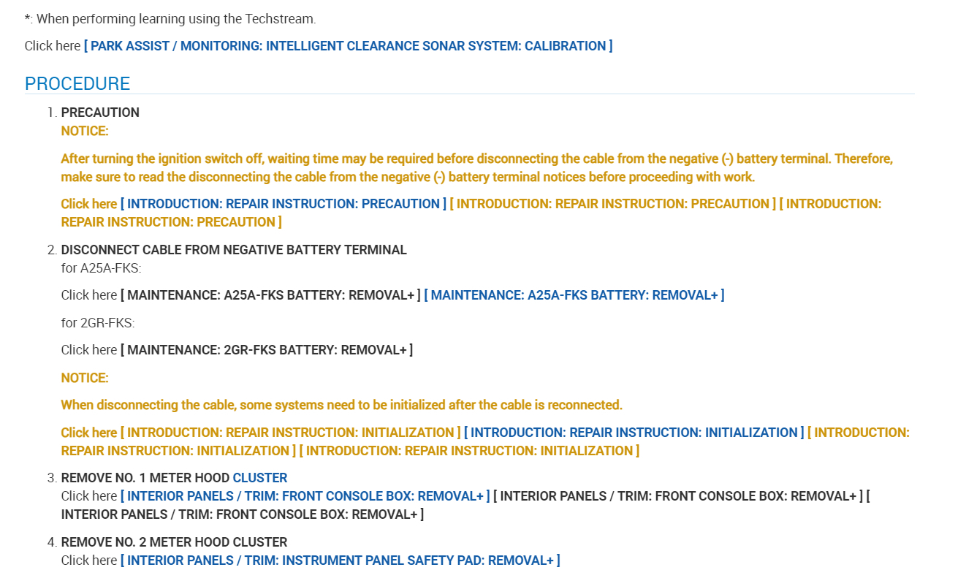Click the PROCEDURE section heading
966x570 pixels.
(x=77, y=84)
